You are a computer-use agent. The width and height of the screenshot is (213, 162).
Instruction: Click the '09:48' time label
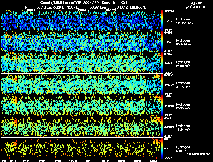(57, 161)
